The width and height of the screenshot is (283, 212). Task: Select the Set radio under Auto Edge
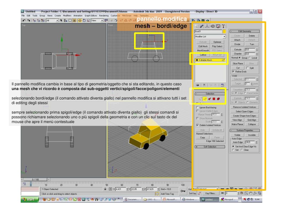(233, 150)
